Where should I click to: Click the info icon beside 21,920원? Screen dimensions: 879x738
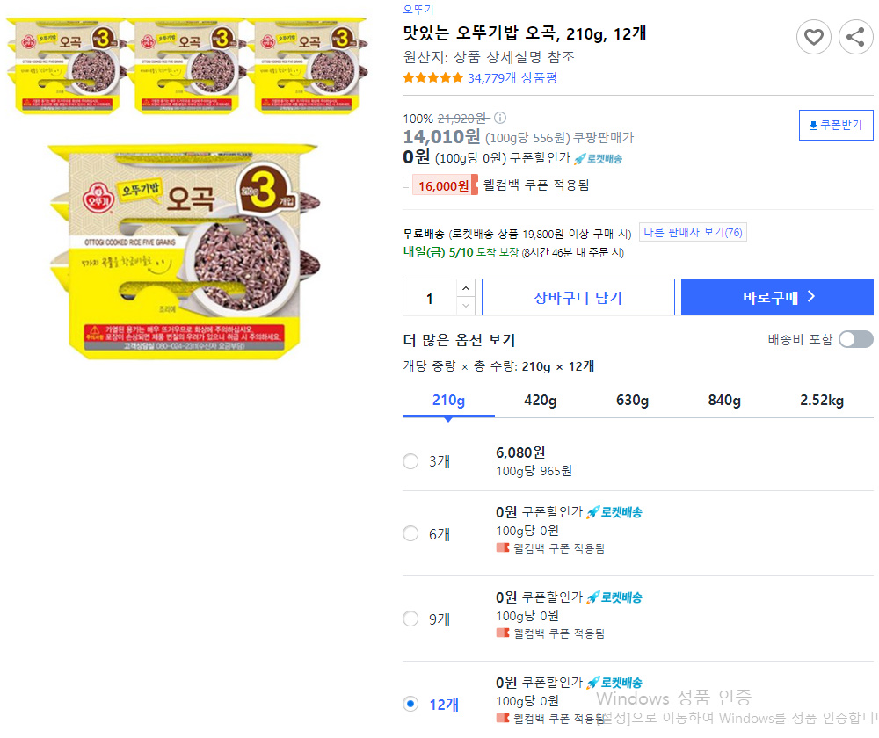tap(500, 118)
